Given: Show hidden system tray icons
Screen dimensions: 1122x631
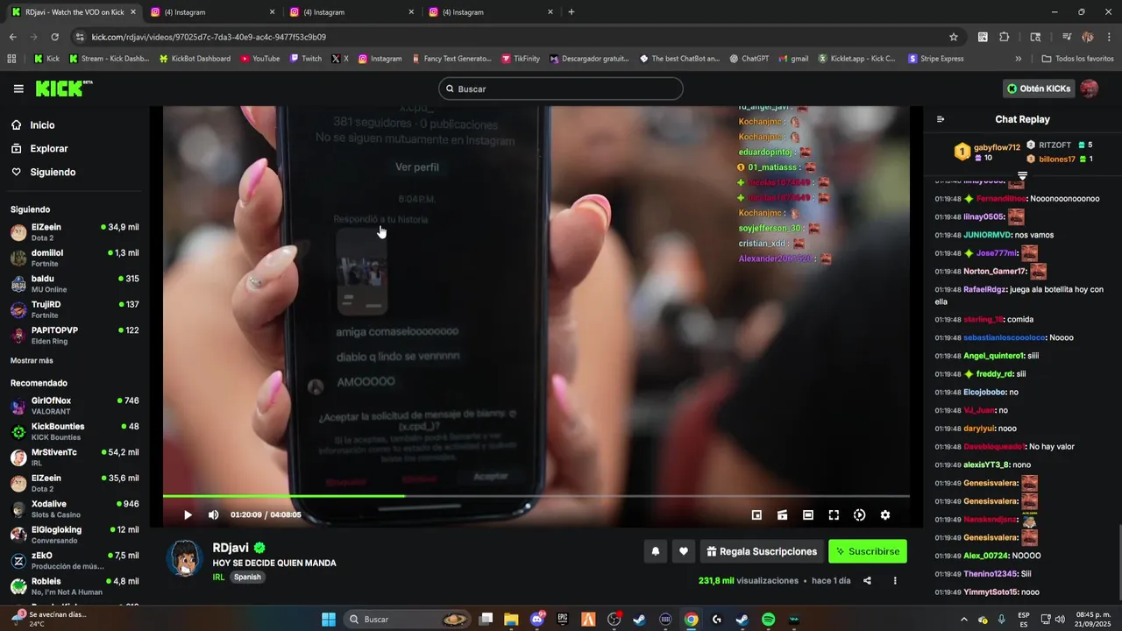Looking at the screenshot, I should 963,620.
